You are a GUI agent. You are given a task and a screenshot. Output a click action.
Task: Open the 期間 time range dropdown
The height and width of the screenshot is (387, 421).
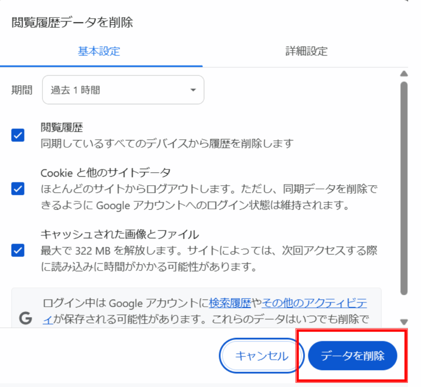pyautogui.click(x=123, y=90)
